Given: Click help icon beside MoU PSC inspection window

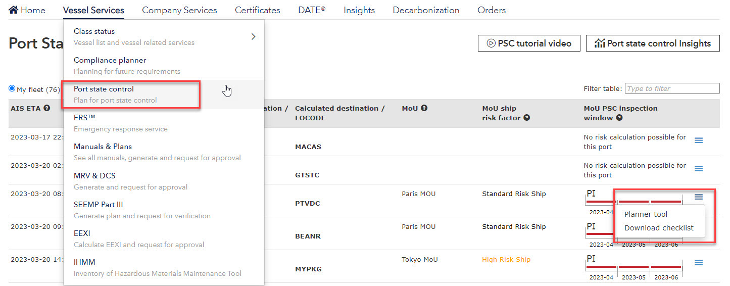Looking at the screenshot, I should point(619,118).
